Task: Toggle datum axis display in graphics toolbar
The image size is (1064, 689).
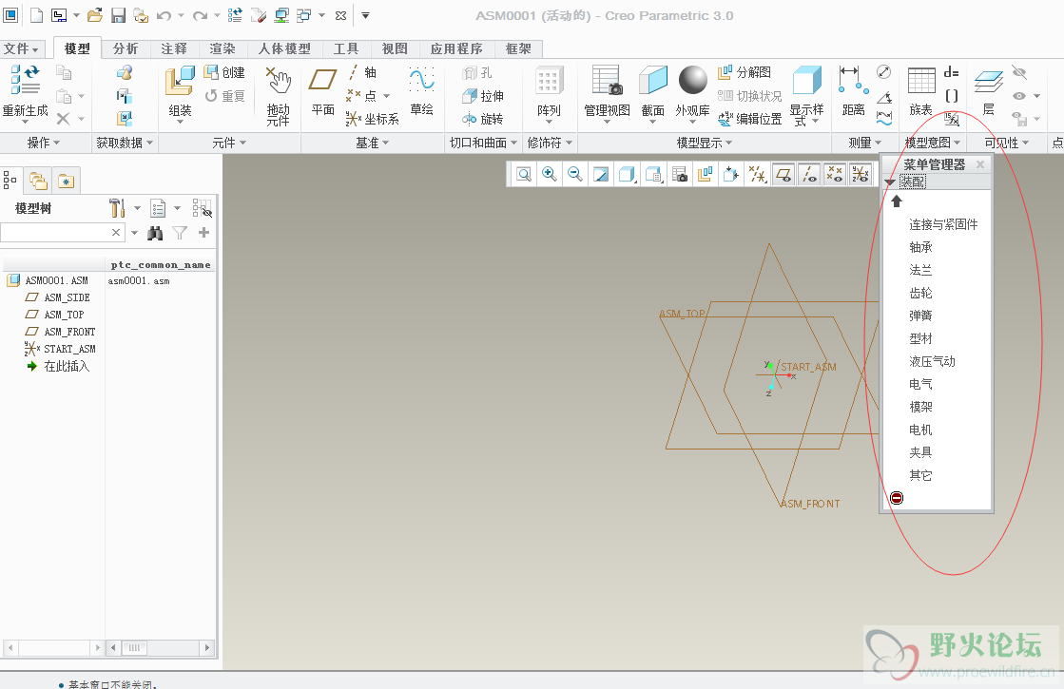Action: (x=809, y=174)
